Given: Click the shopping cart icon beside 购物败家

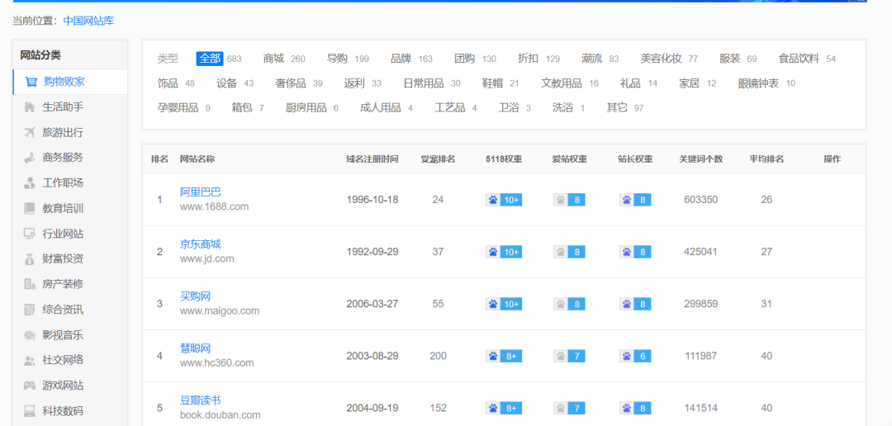Looking at the screenshot, I should [31, 82].
